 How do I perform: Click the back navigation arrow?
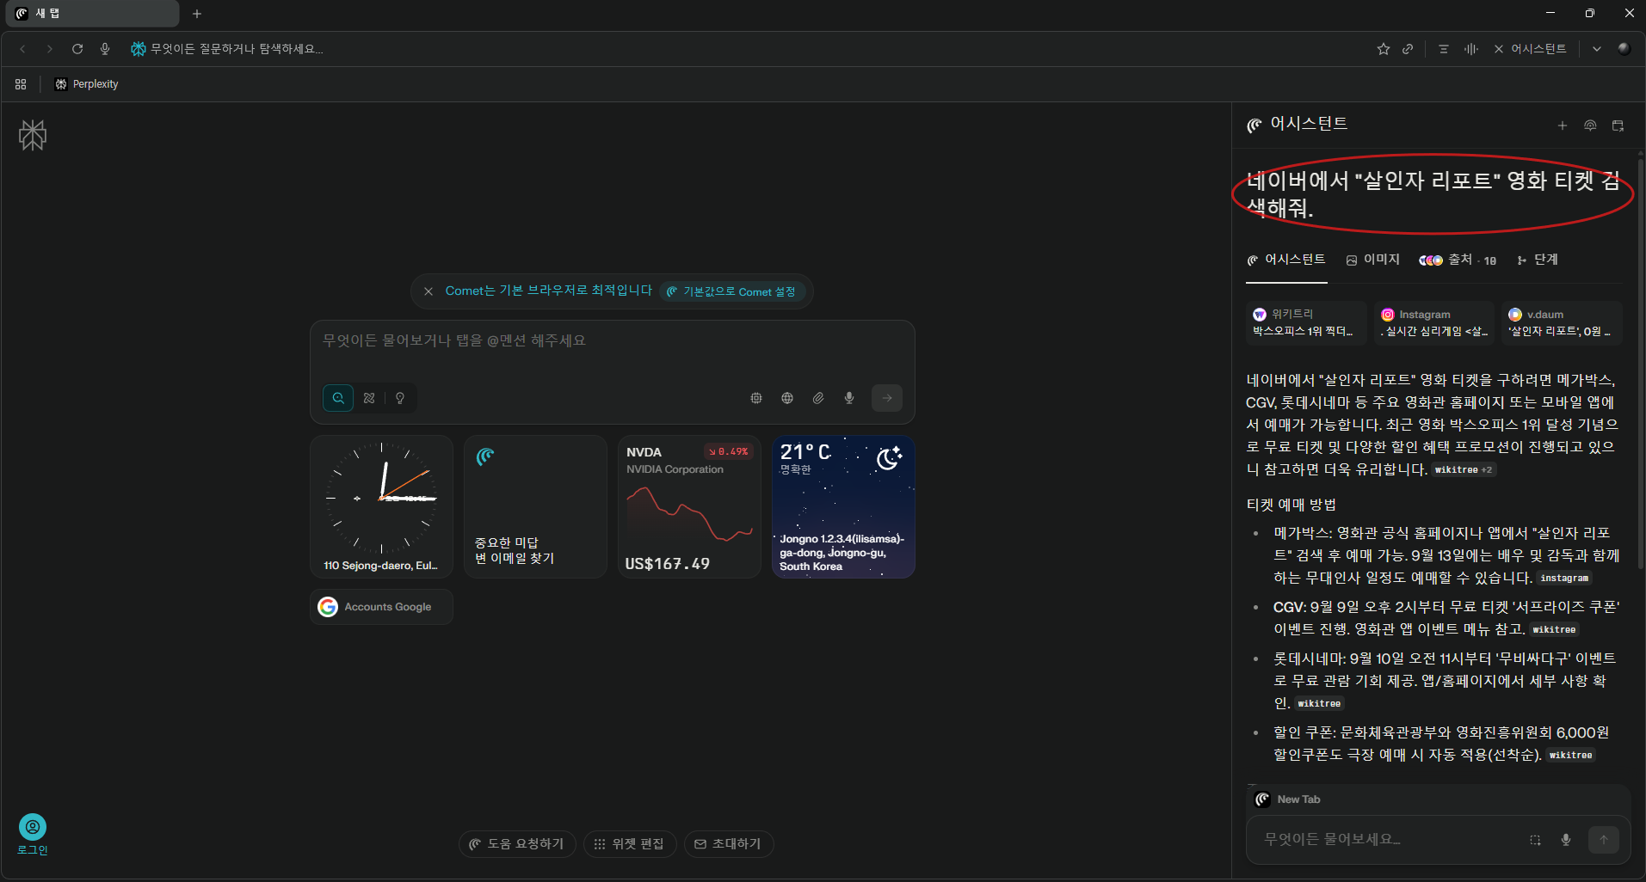[23, 49]
